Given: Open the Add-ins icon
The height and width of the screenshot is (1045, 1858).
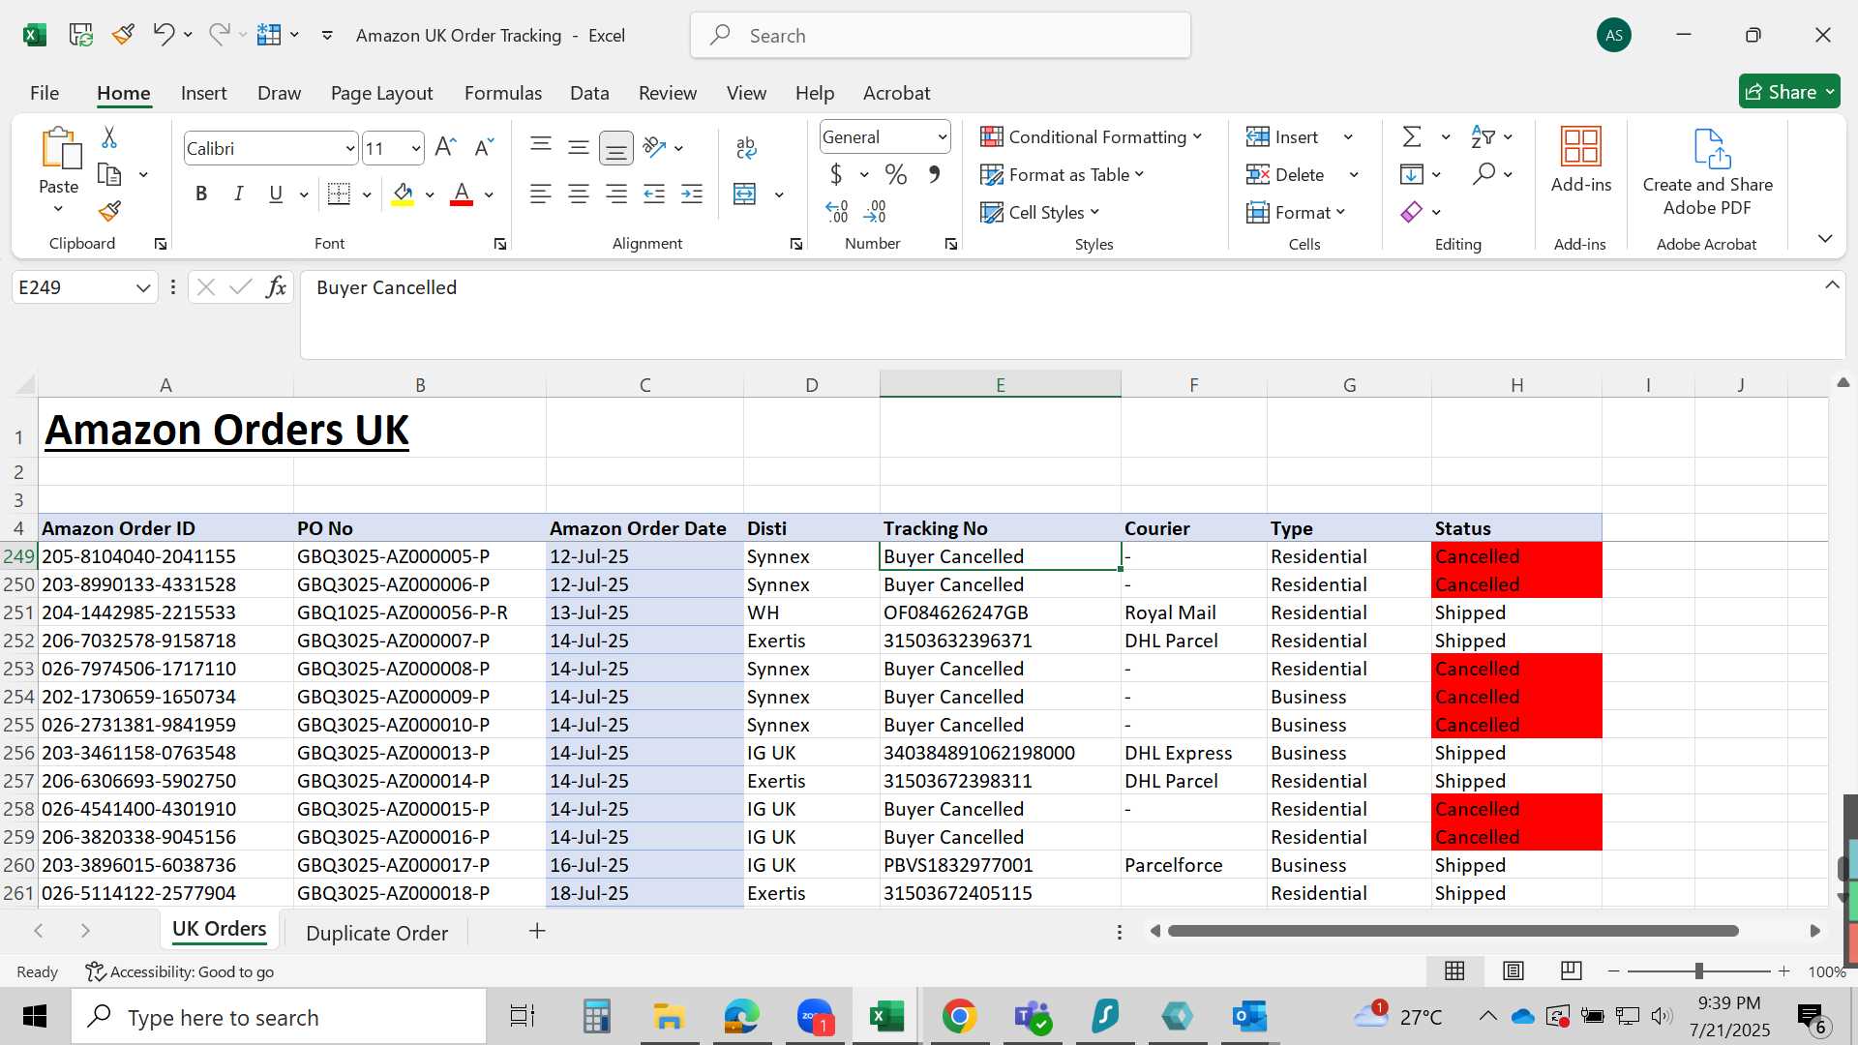Looking at the screenshot, I should click(x=1581, y=160).
